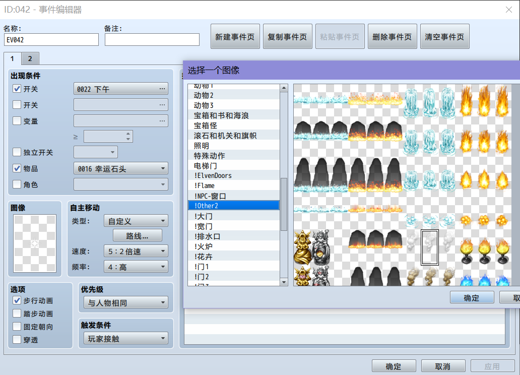Pick the middle flaming brazier stand sprite
Screen dimensions: 520x375
[x=484, y=251]
